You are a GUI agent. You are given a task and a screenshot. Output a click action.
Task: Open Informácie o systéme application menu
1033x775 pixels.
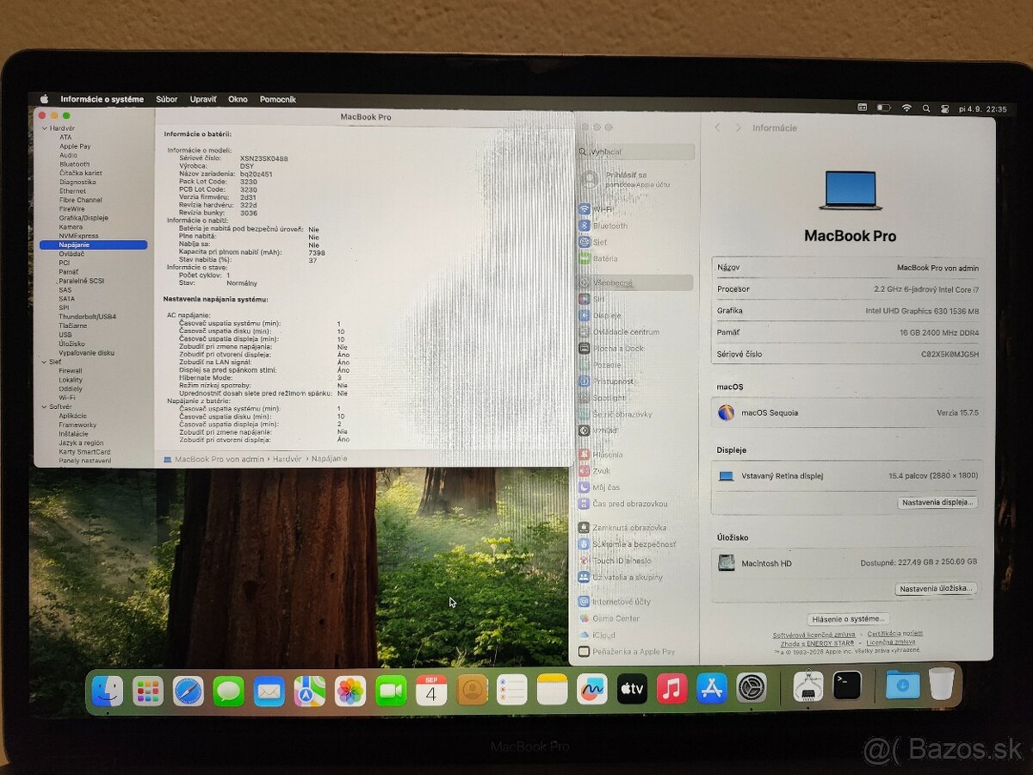[102, 99]
